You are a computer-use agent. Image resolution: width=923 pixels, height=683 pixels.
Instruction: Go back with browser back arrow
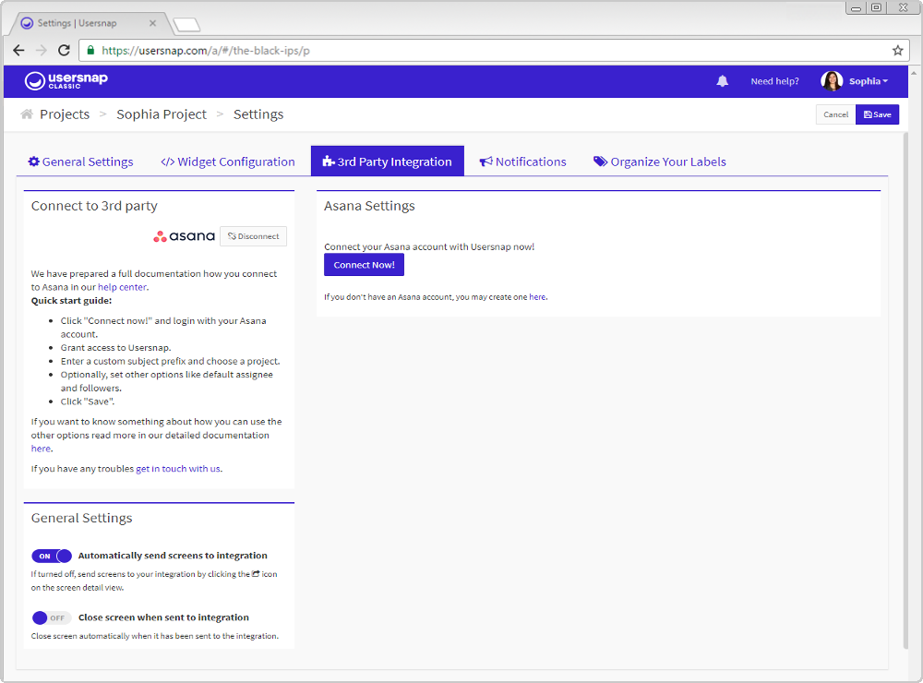(x=18, y=51)
